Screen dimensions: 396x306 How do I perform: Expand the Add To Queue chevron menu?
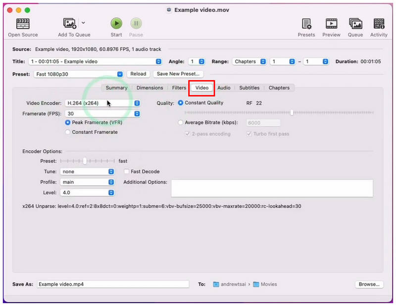[83, 23]
